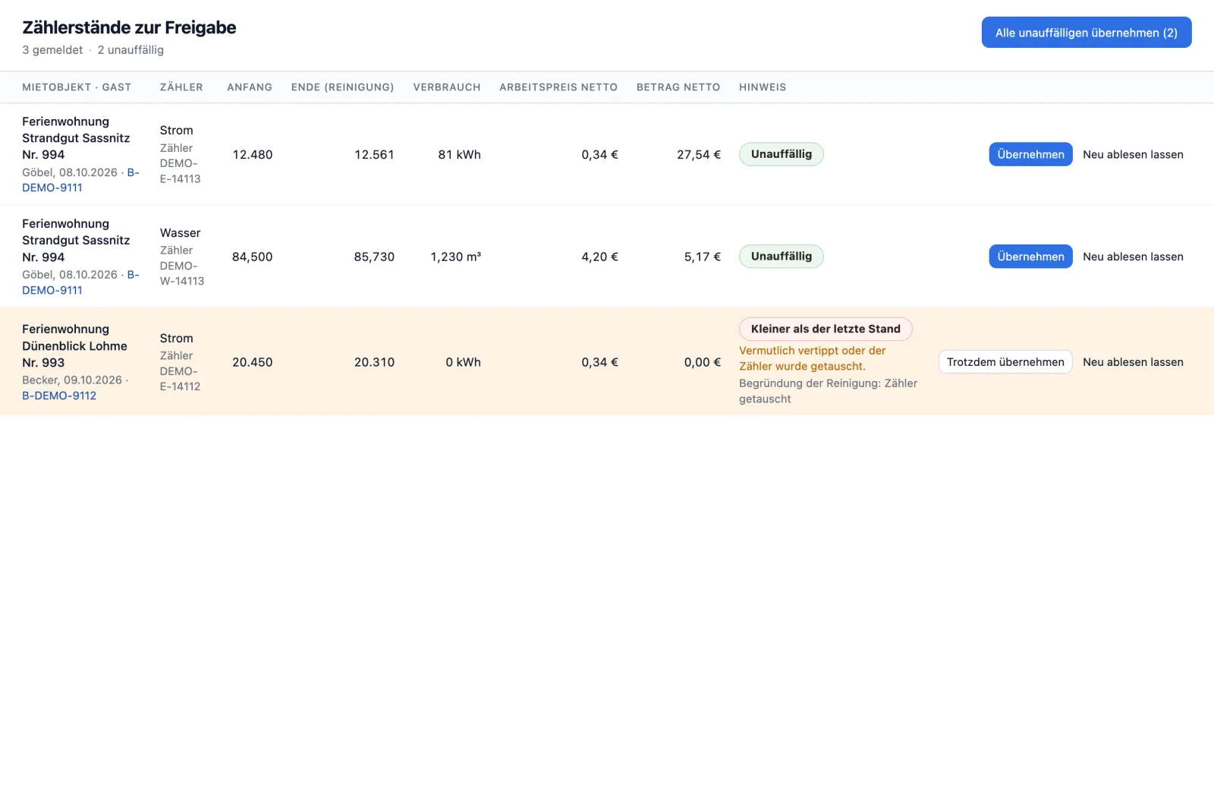Open booking link B-DEMO-9111 in Strom row
This screenshot has width=1214, height=810.
pos(80,180)
